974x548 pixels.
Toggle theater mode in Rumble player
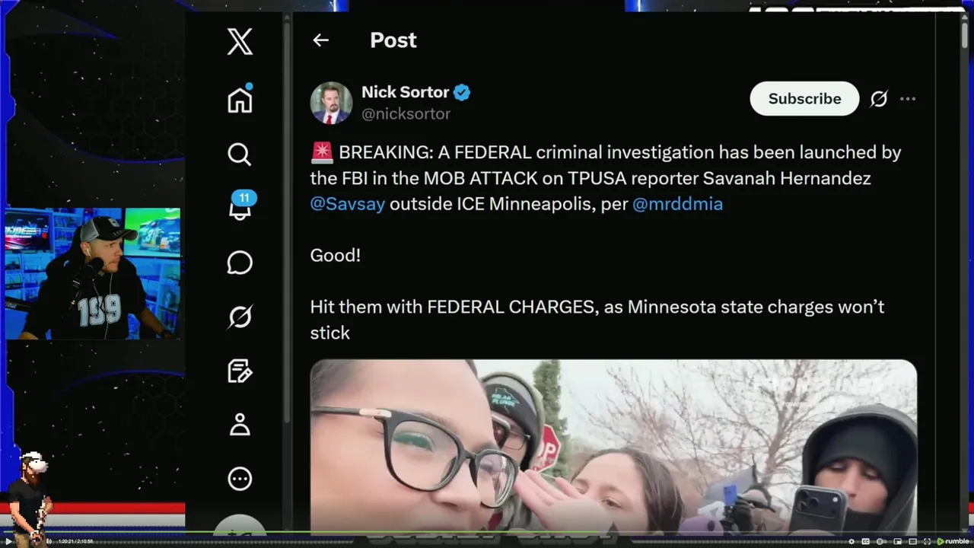913,541
